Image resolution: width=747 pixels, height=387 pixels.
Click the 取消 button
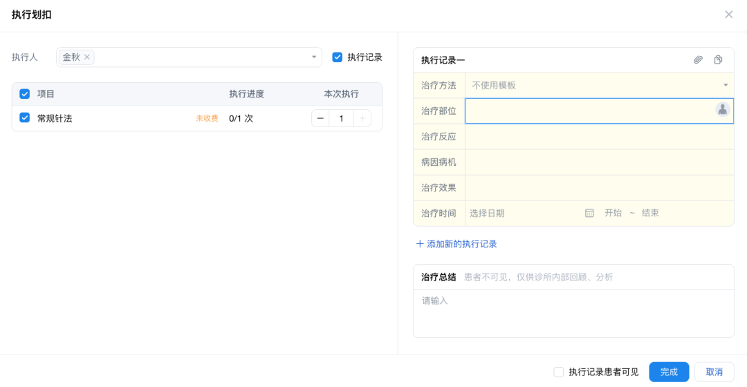point(714,372)
